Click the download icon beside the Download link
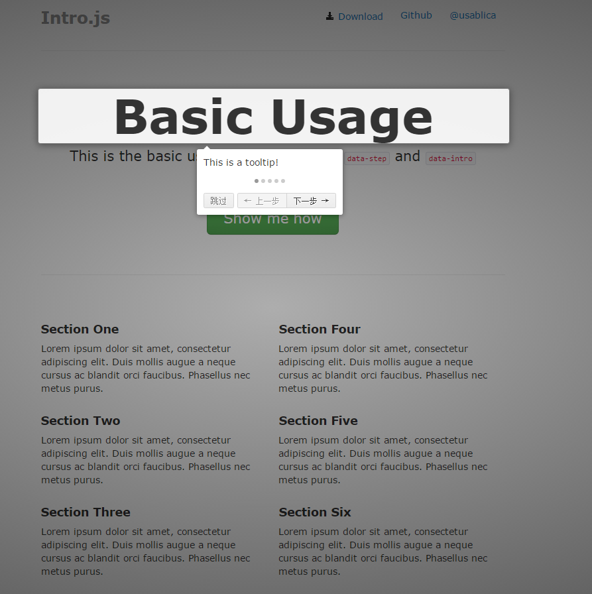 [x=330, y=16]
